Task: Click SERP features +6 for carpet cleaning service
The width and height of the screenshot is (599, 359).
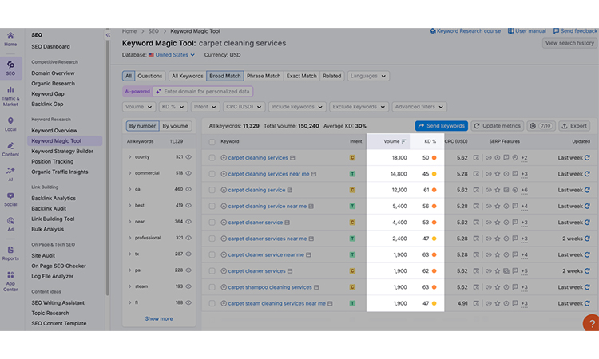Action: 524,191
